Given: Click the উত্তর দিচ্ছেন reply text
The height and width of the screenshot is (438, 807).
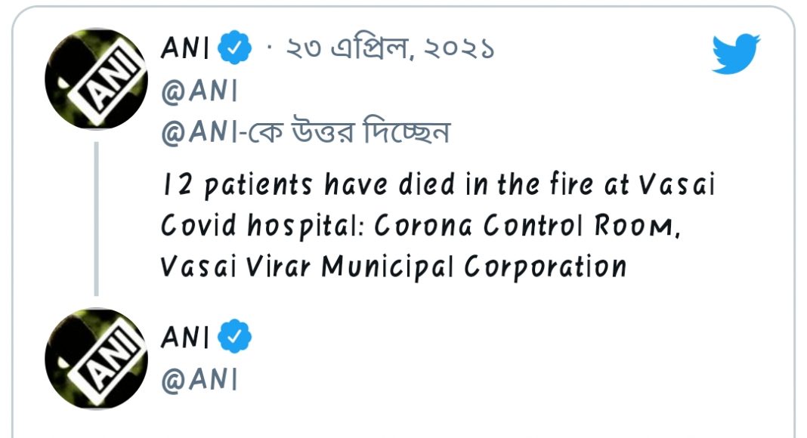Looking at the screenshot, I should (362, 133).
